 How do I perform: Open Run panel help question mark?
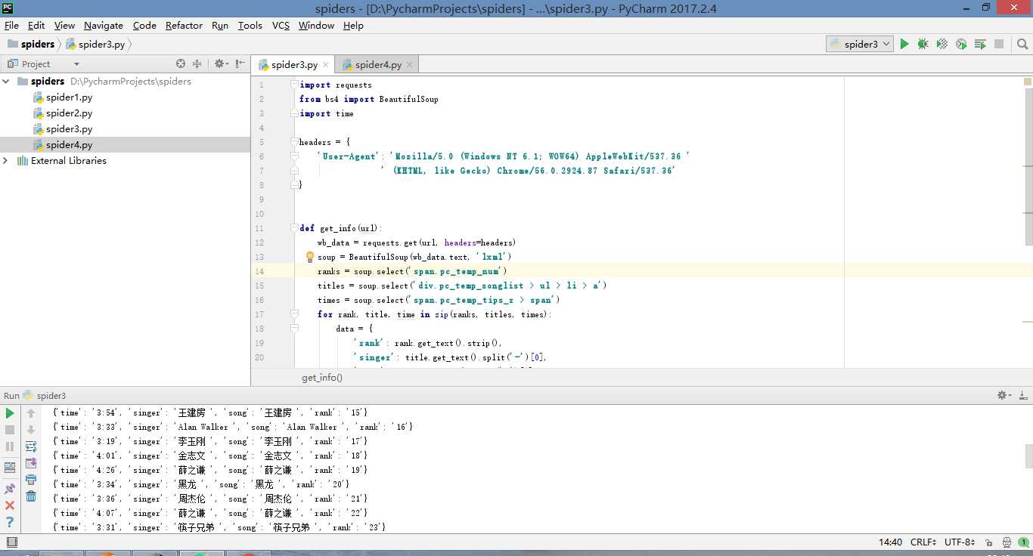click(10, 522)
